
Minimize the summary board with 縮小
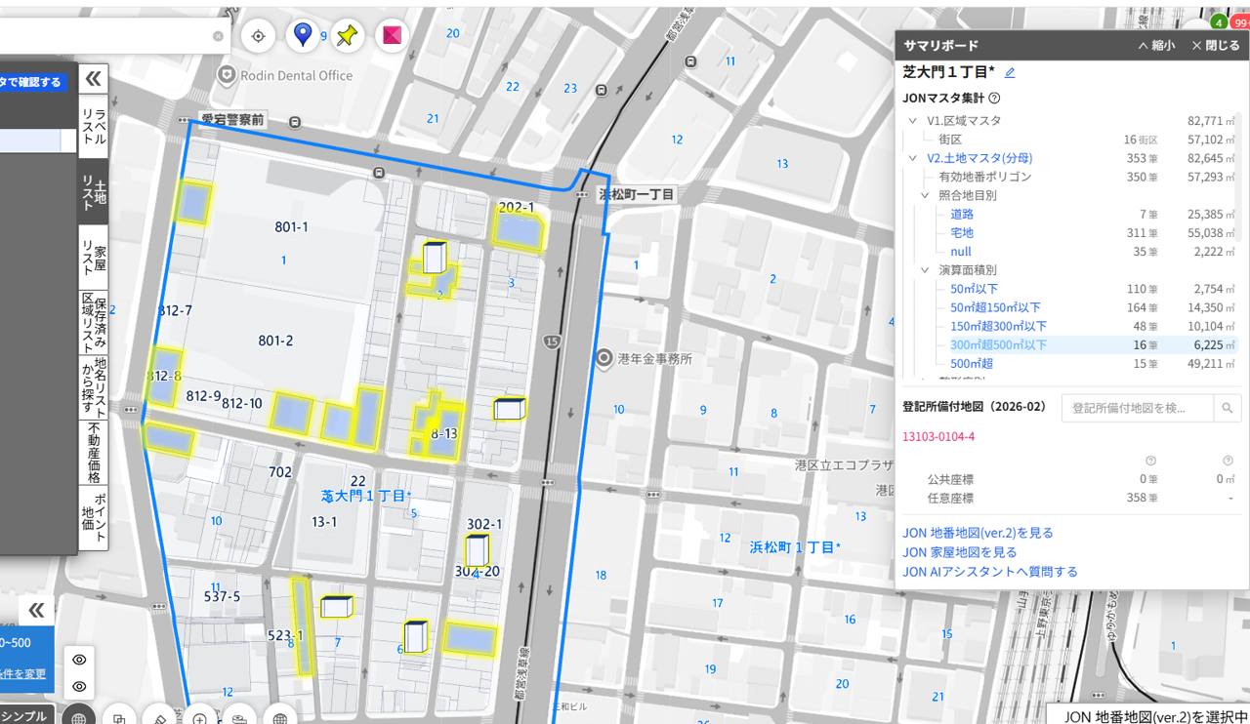coord(1156,46)
